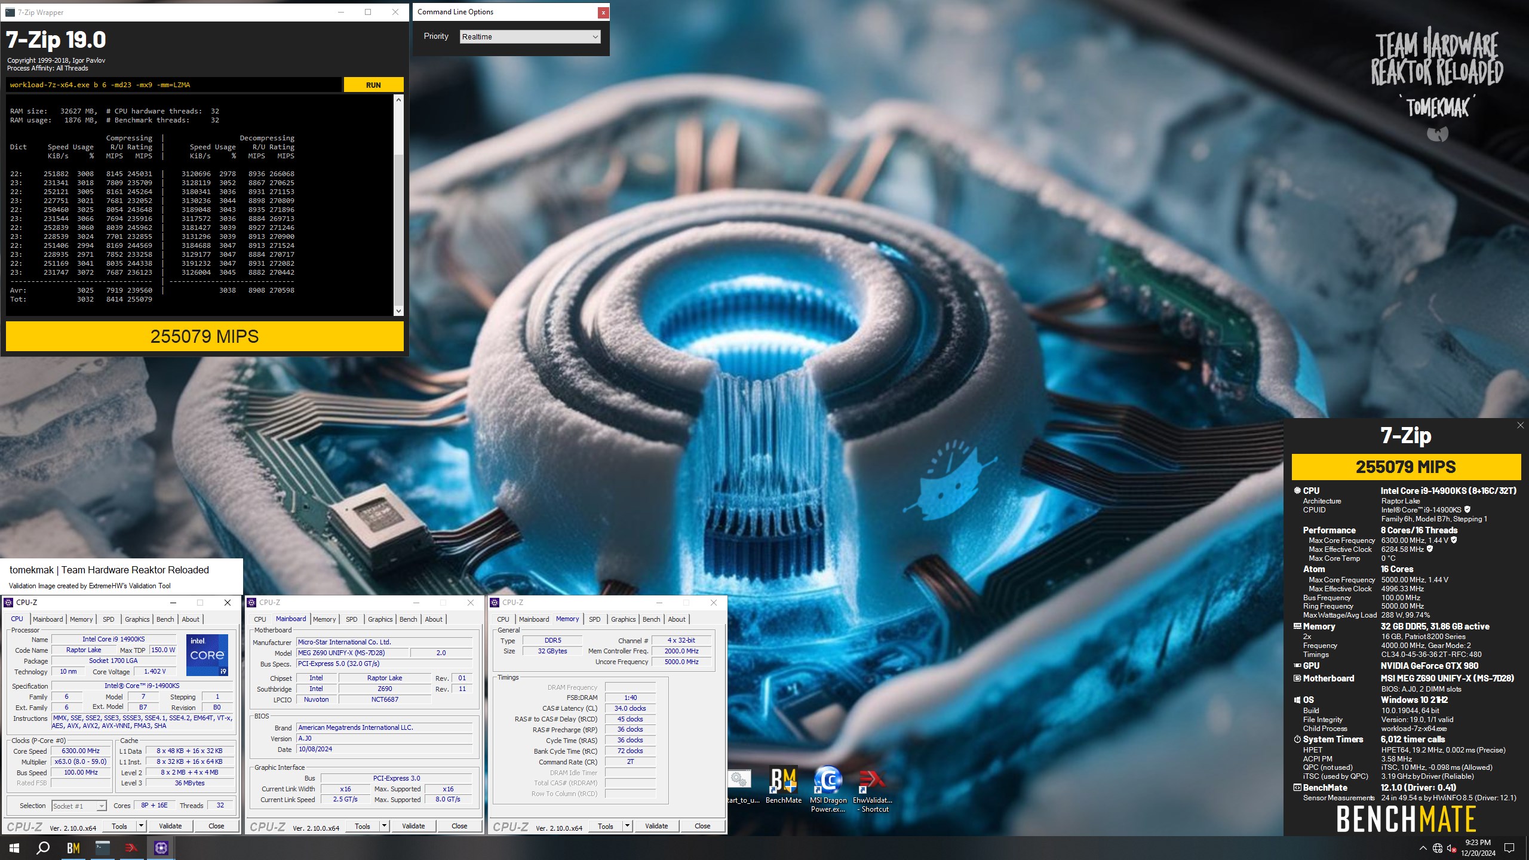
Task: Select SPD tab in the rightmost CPU-Z window
Action: pos(594,619)
